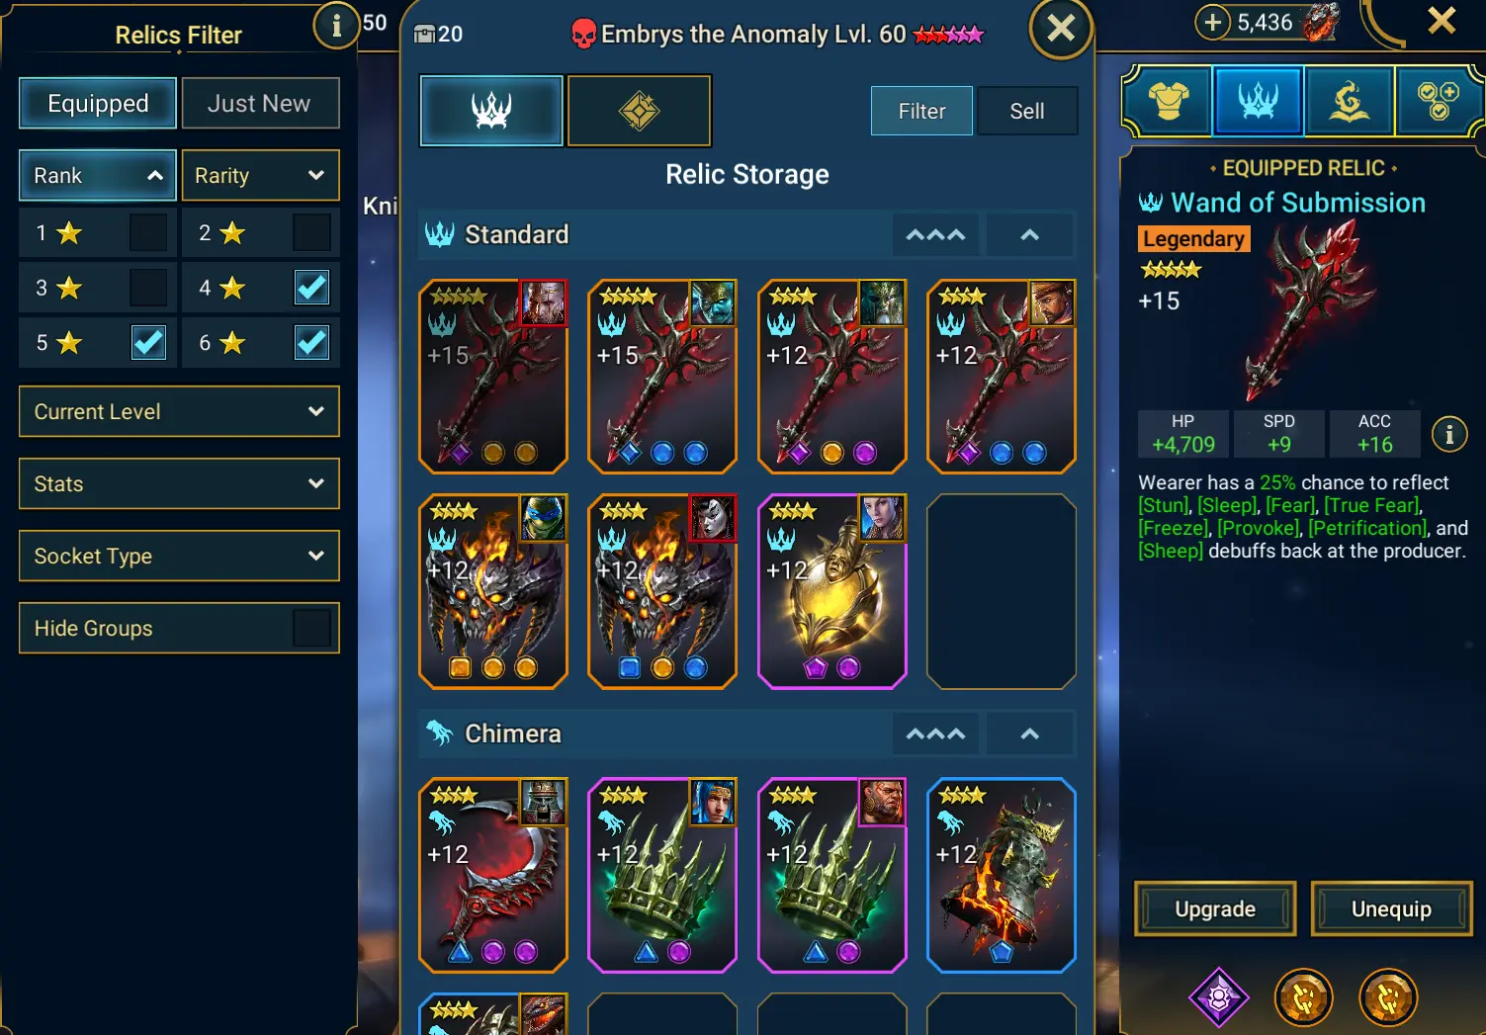
Task: Open the diamond-shaped storage tab icon
Action: [x=639, y=111]
